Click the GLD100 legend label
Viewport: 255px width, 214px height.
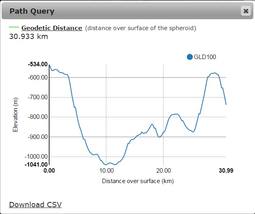pyautogui.click(x=205, y=57)
